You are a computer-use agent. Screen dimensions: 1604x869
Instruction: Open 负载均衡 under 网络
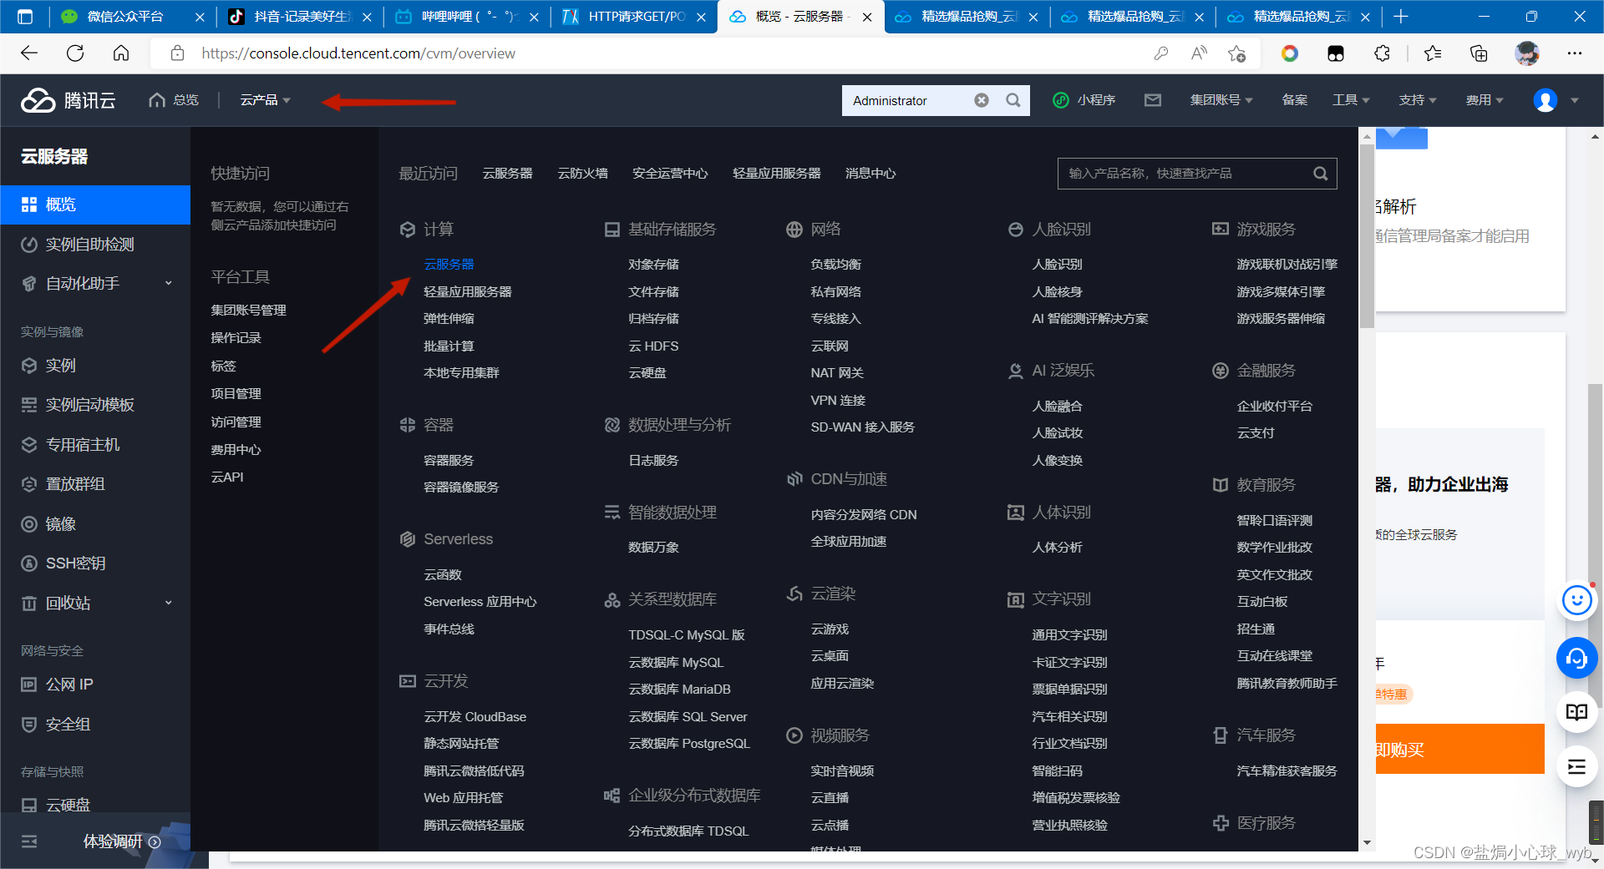point(835,265)
